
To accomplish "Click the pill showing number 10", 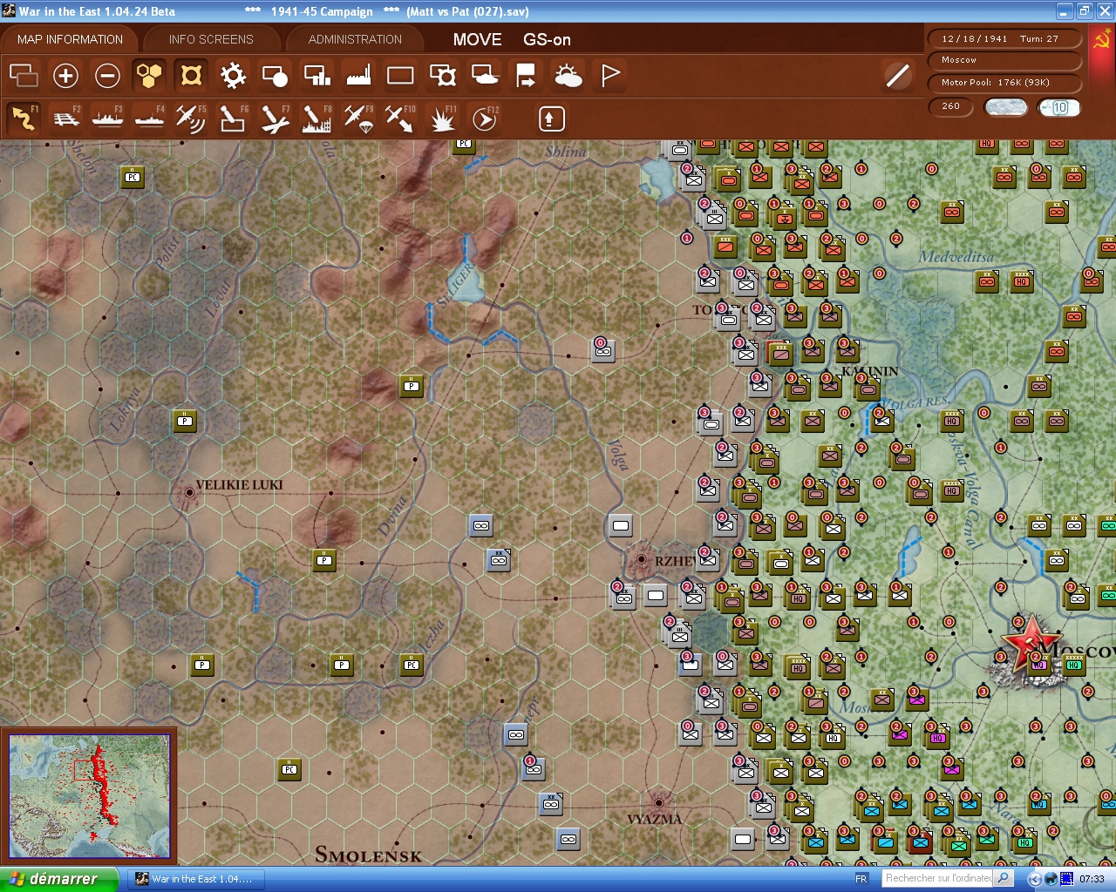I will coord(1059,107).
